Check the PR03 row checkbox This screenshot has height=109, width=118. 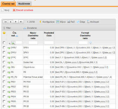[x=4, y=92]
